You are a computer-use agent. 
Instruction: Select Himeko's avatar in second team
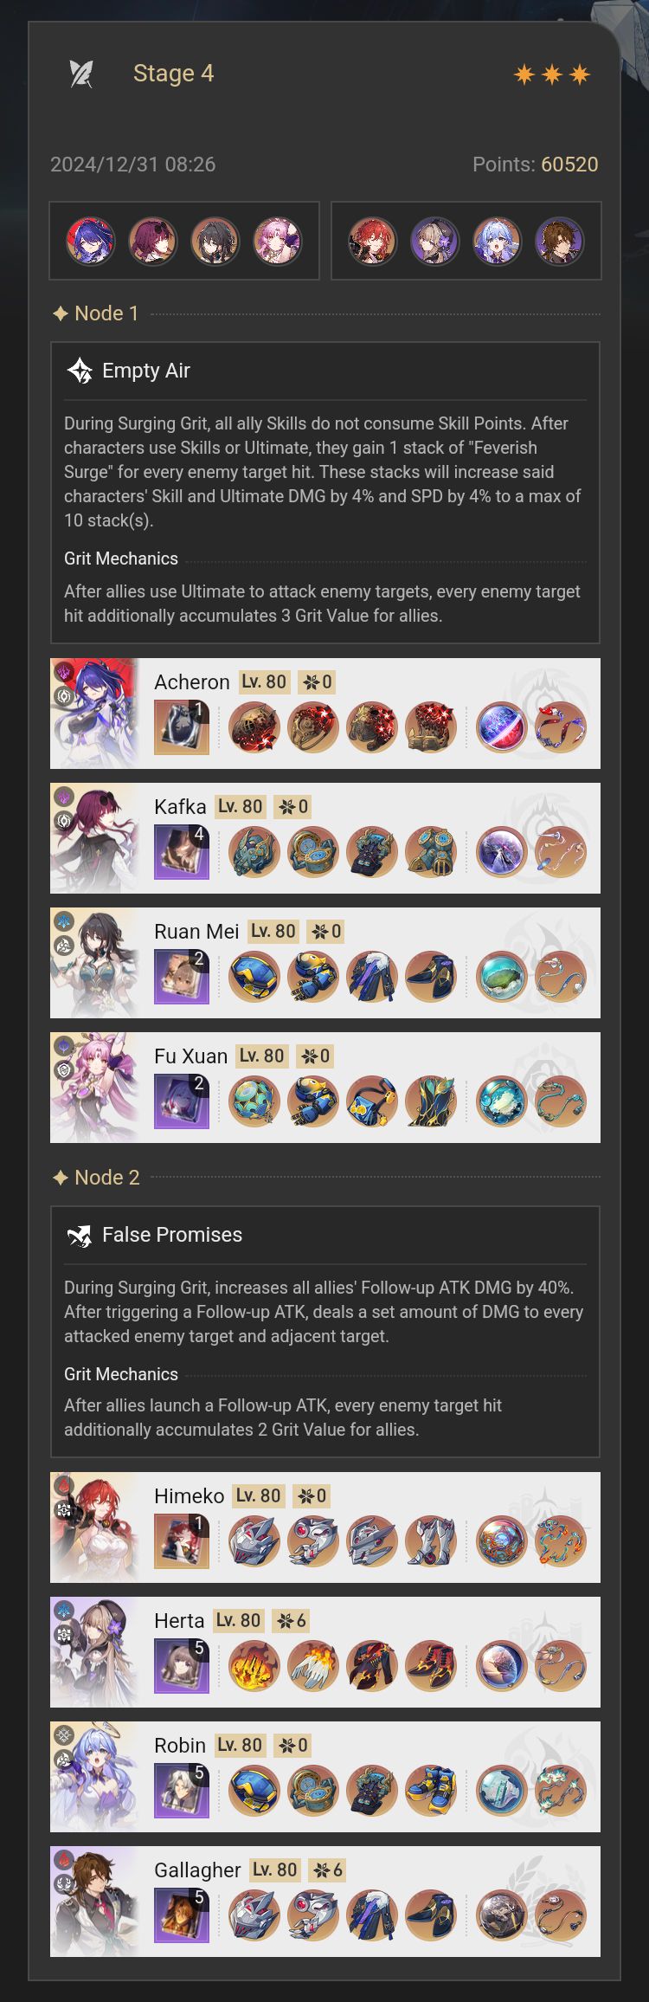pos(373,241)
